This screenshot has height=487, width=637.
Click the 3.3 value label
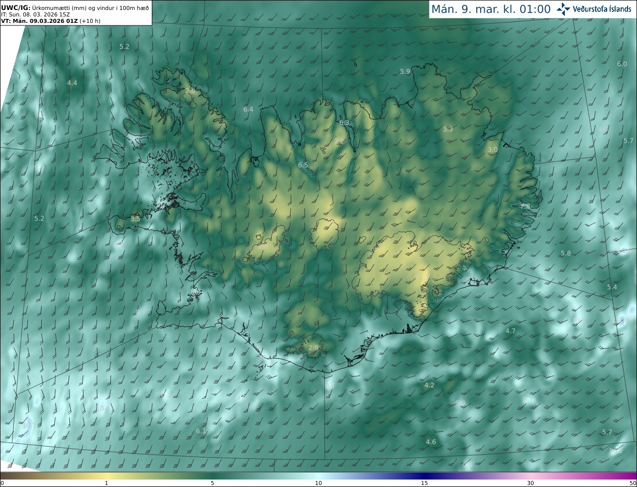coord(448,129)
